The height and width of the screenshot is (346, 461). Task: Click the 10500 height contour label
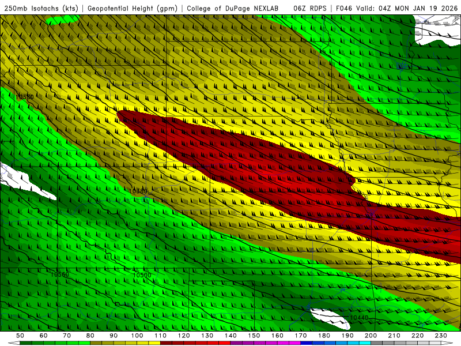(142, 275)
